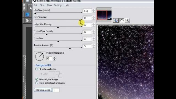Click the hand tool in host app toolbar

[27, 21]
